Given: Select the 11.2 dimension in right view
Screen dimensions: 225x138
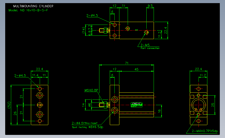Looking at the screenshot, I should [203, 75].
